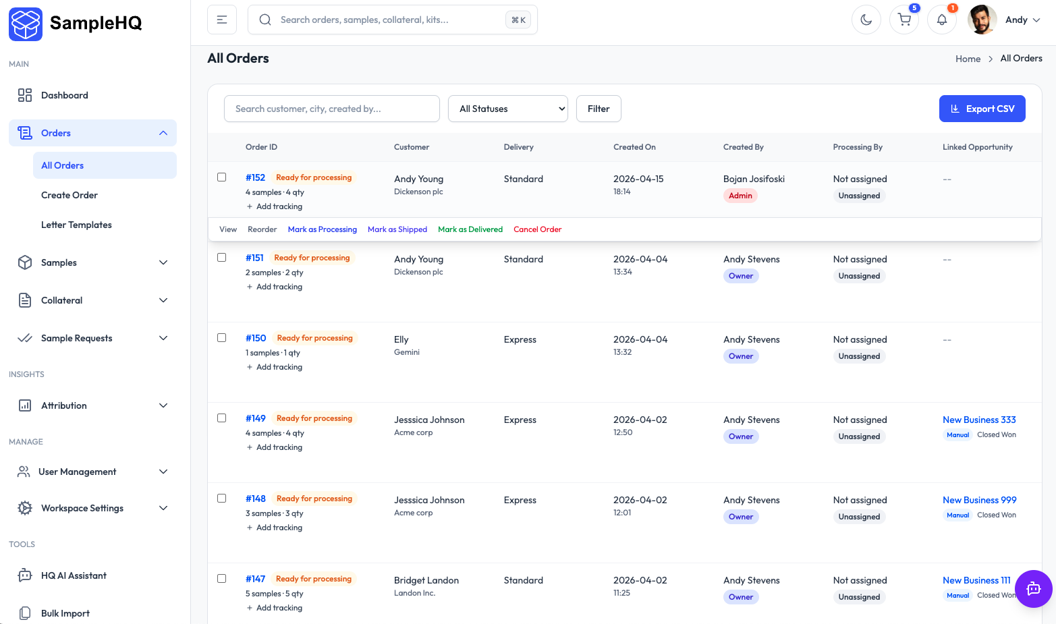Open Create Order page
The height and width of the screenshot is (624, 1056).
tap(105, 195)
